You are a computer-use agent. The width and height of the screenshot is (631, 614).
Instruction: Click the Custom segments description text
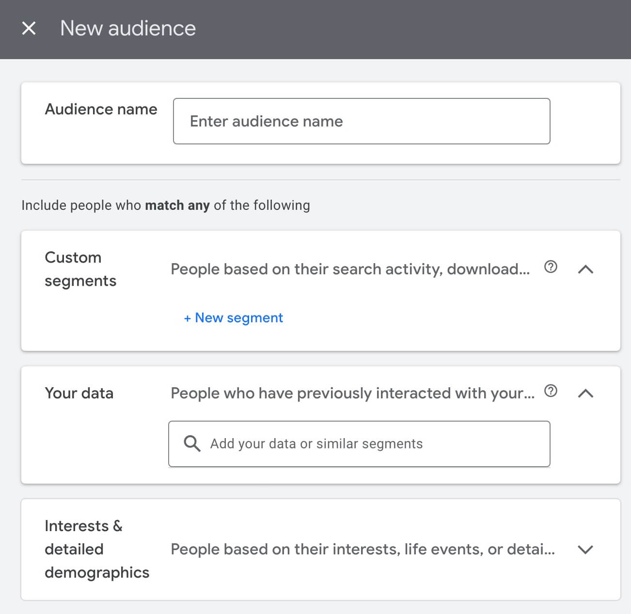[x=350, y=269]
